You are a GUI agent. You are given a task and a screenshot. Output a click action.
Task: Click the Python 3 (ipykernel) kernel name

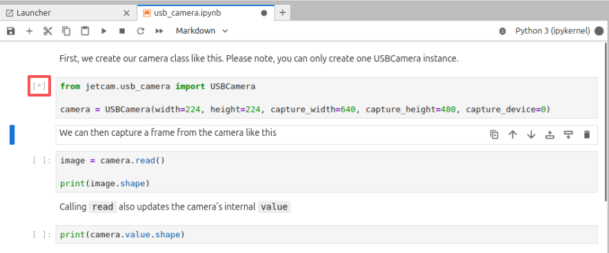click(x=552, y=31)
